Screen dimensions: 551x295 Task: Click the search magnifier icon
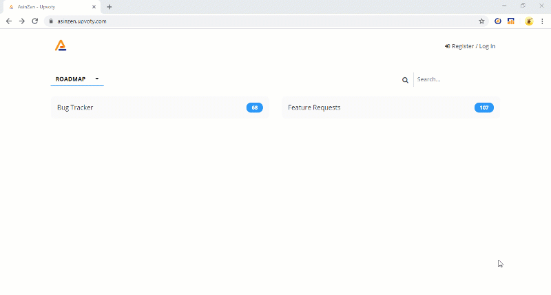[x=405, y=80]
